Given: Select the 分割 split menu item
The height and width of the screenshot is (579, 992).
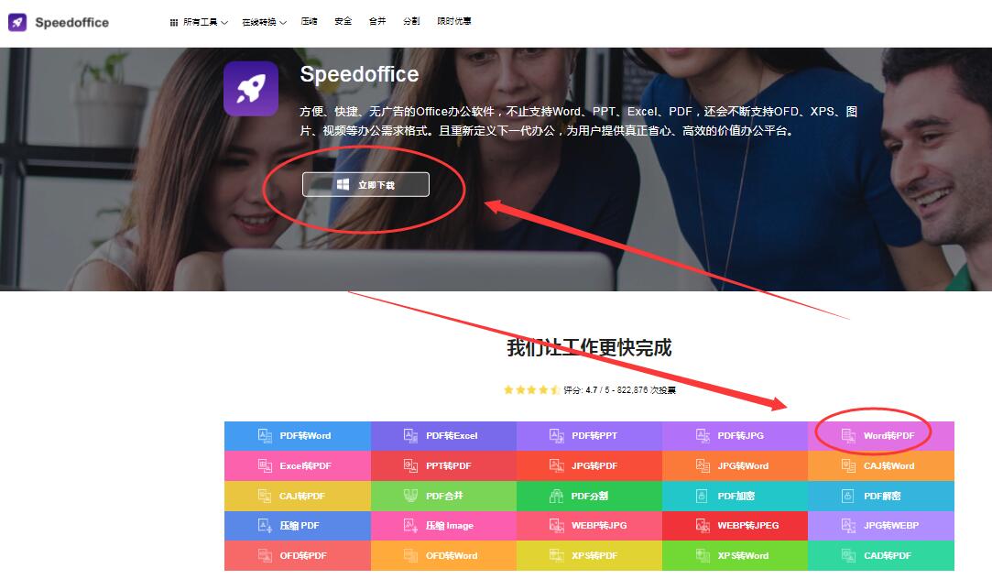Looking at the screenshot, I should [411, 21].
